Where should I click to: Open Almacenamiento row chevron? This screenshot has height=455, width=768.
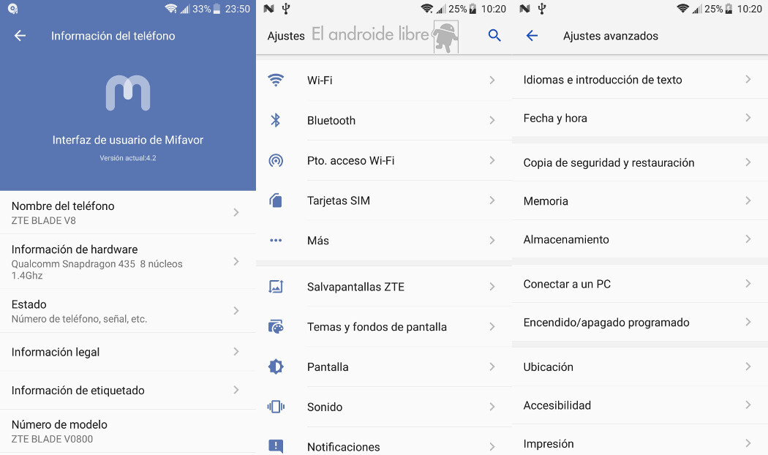click(x=748, y=239)
